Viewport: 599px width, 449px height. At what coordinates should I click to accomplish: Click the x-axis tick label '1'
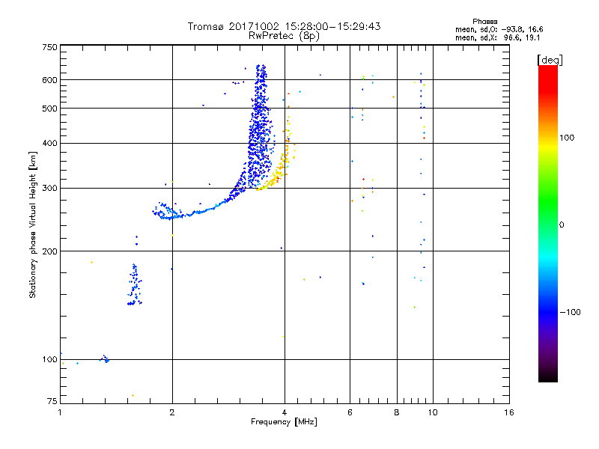click(x=60, y=412)
